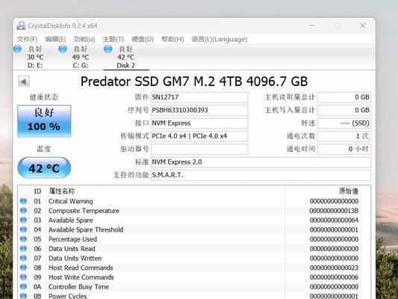Viewport: 398px width, 299px height.
Task: Open the 语言(L)(Language) menu
Action: pyautogui.click(x=220, y=40)
